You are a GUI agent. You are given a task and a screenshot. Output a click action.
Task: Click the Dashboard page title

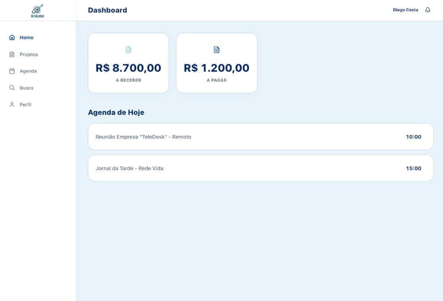107,10
